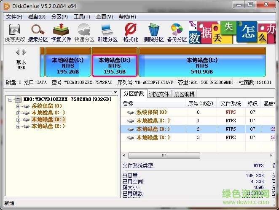Open the 工具(T) menu
Screen dimensions: 279x210
pos(82,17)
